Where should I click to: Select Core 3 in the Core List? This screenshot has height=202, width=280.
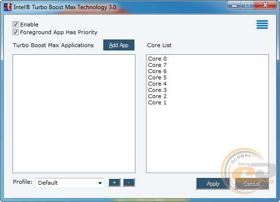(157, 90)
